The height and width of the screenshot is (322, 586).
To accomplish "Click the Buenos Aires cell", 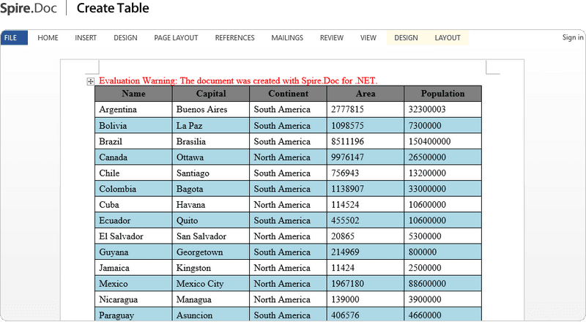I will click(211, 110).
